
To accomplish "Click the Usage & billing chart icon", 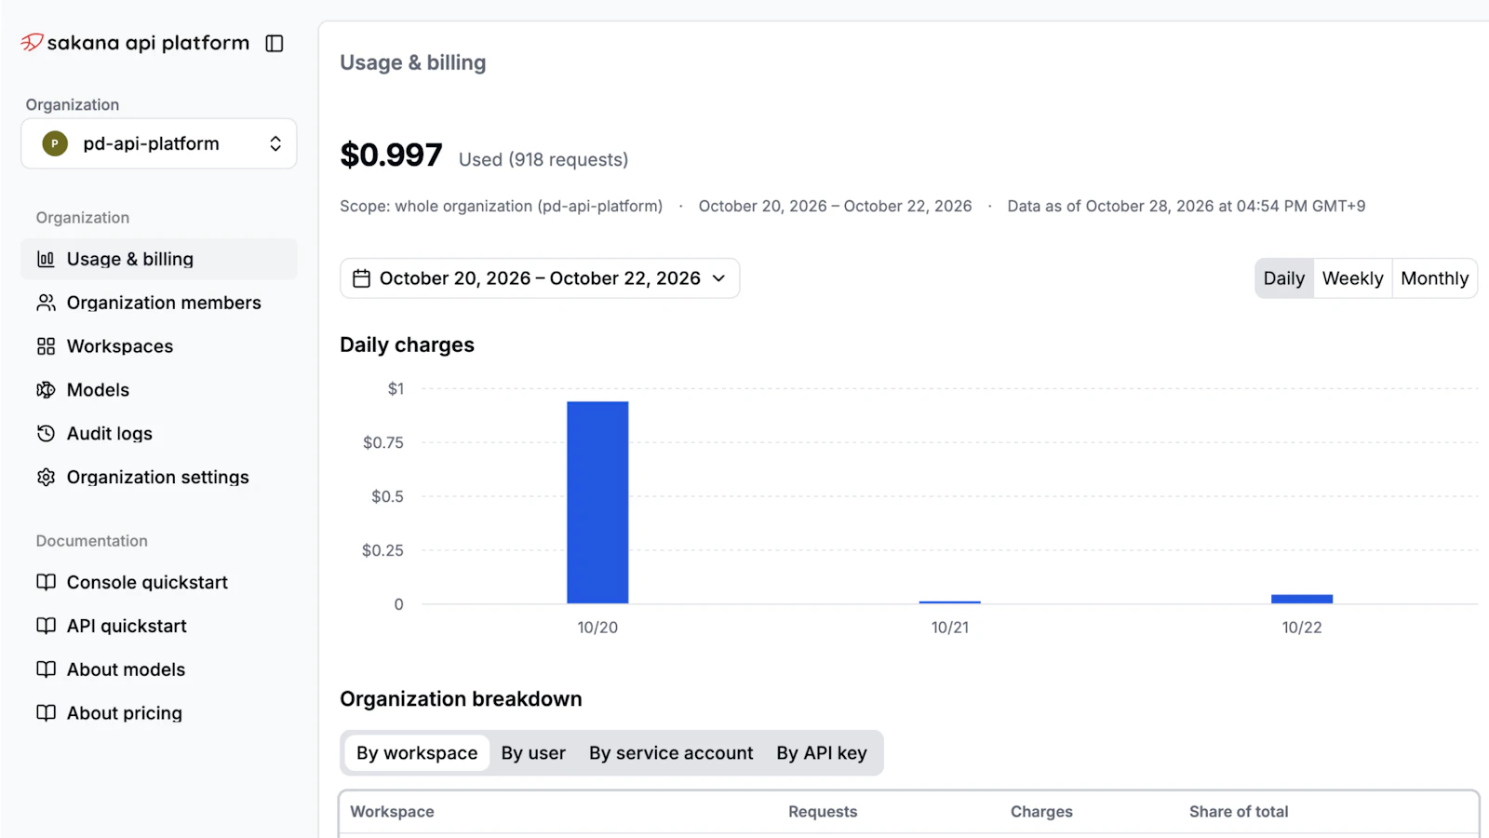I will (46, 259).
